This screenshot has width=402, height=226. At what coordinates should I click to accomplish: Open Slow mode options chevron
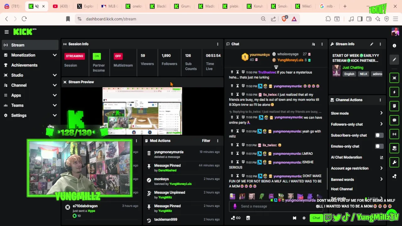(x=381, y=113)
